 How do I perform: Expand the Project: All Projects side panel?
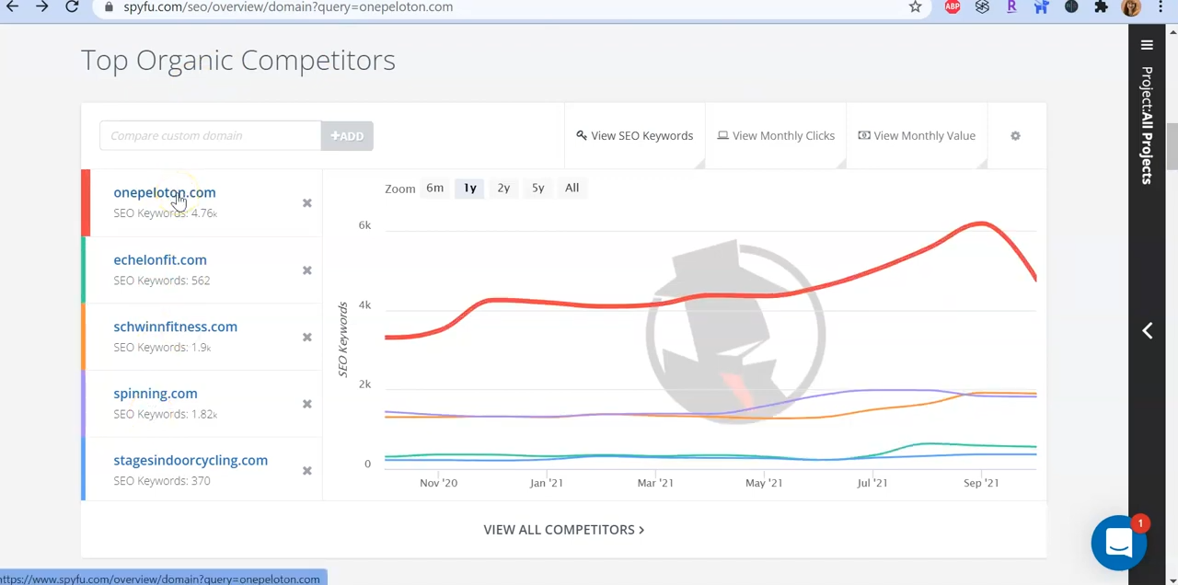click(x=1147, y=331)
